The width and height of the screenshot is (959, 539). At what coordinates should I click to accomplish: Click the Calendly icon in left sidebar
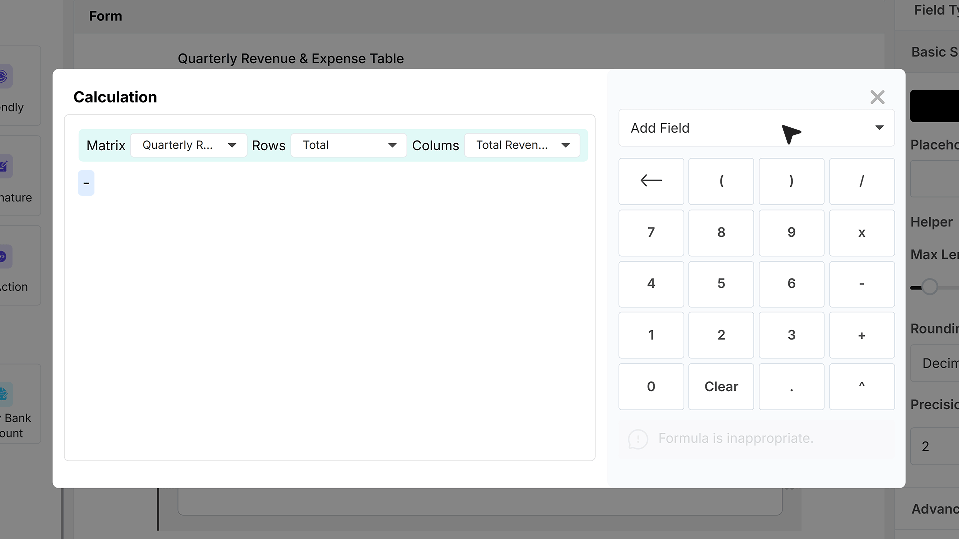4,76
